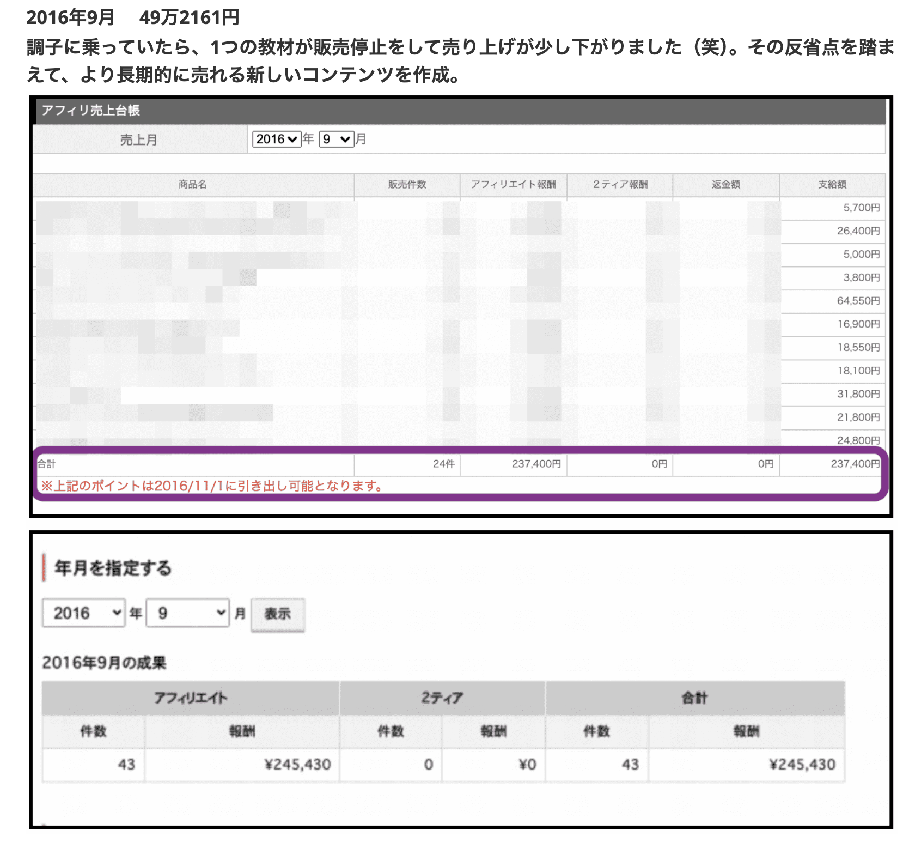915x848 pixels.
Task: Open the month dropdown in the 売上月 row
Action: 336,140
